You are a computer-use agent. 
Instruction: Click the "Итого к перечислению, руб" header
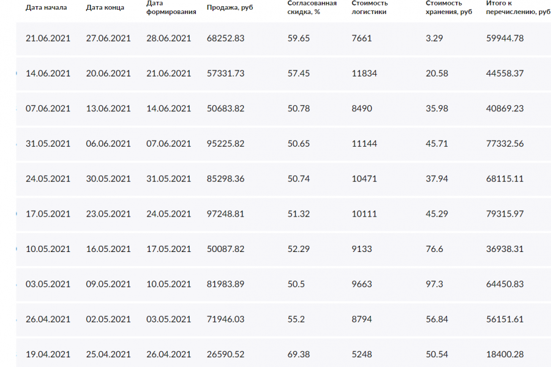[x=514, y=7]
